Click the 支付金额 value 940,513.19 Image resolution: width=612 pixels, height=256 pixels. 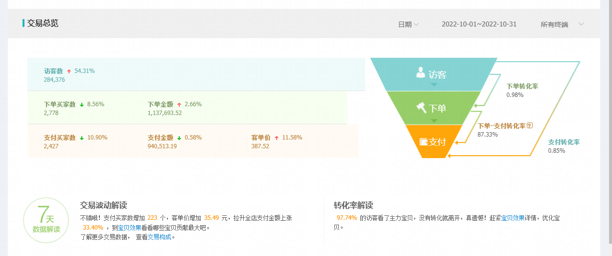(x=162, y=146)
